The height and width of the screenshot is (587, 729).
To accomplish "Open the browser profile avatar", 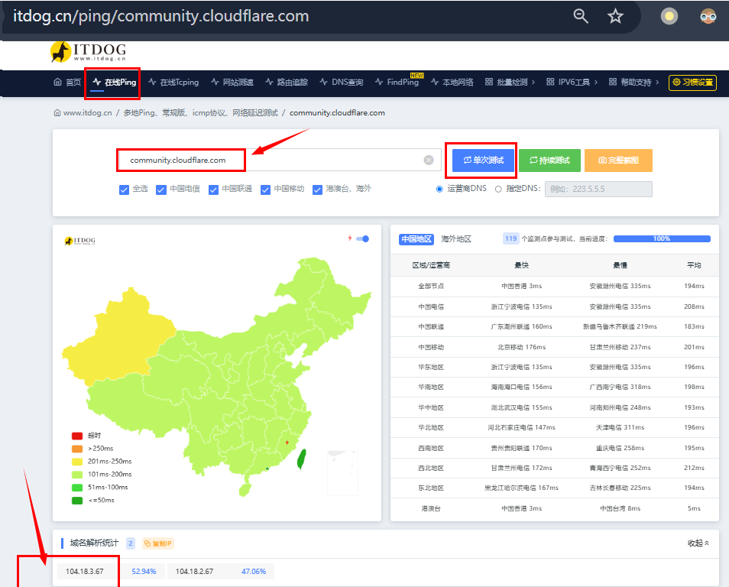I will point(708,17).
